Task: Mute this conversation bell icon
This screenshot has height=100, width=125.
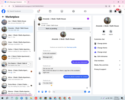Action: click(x=104, y=31)
